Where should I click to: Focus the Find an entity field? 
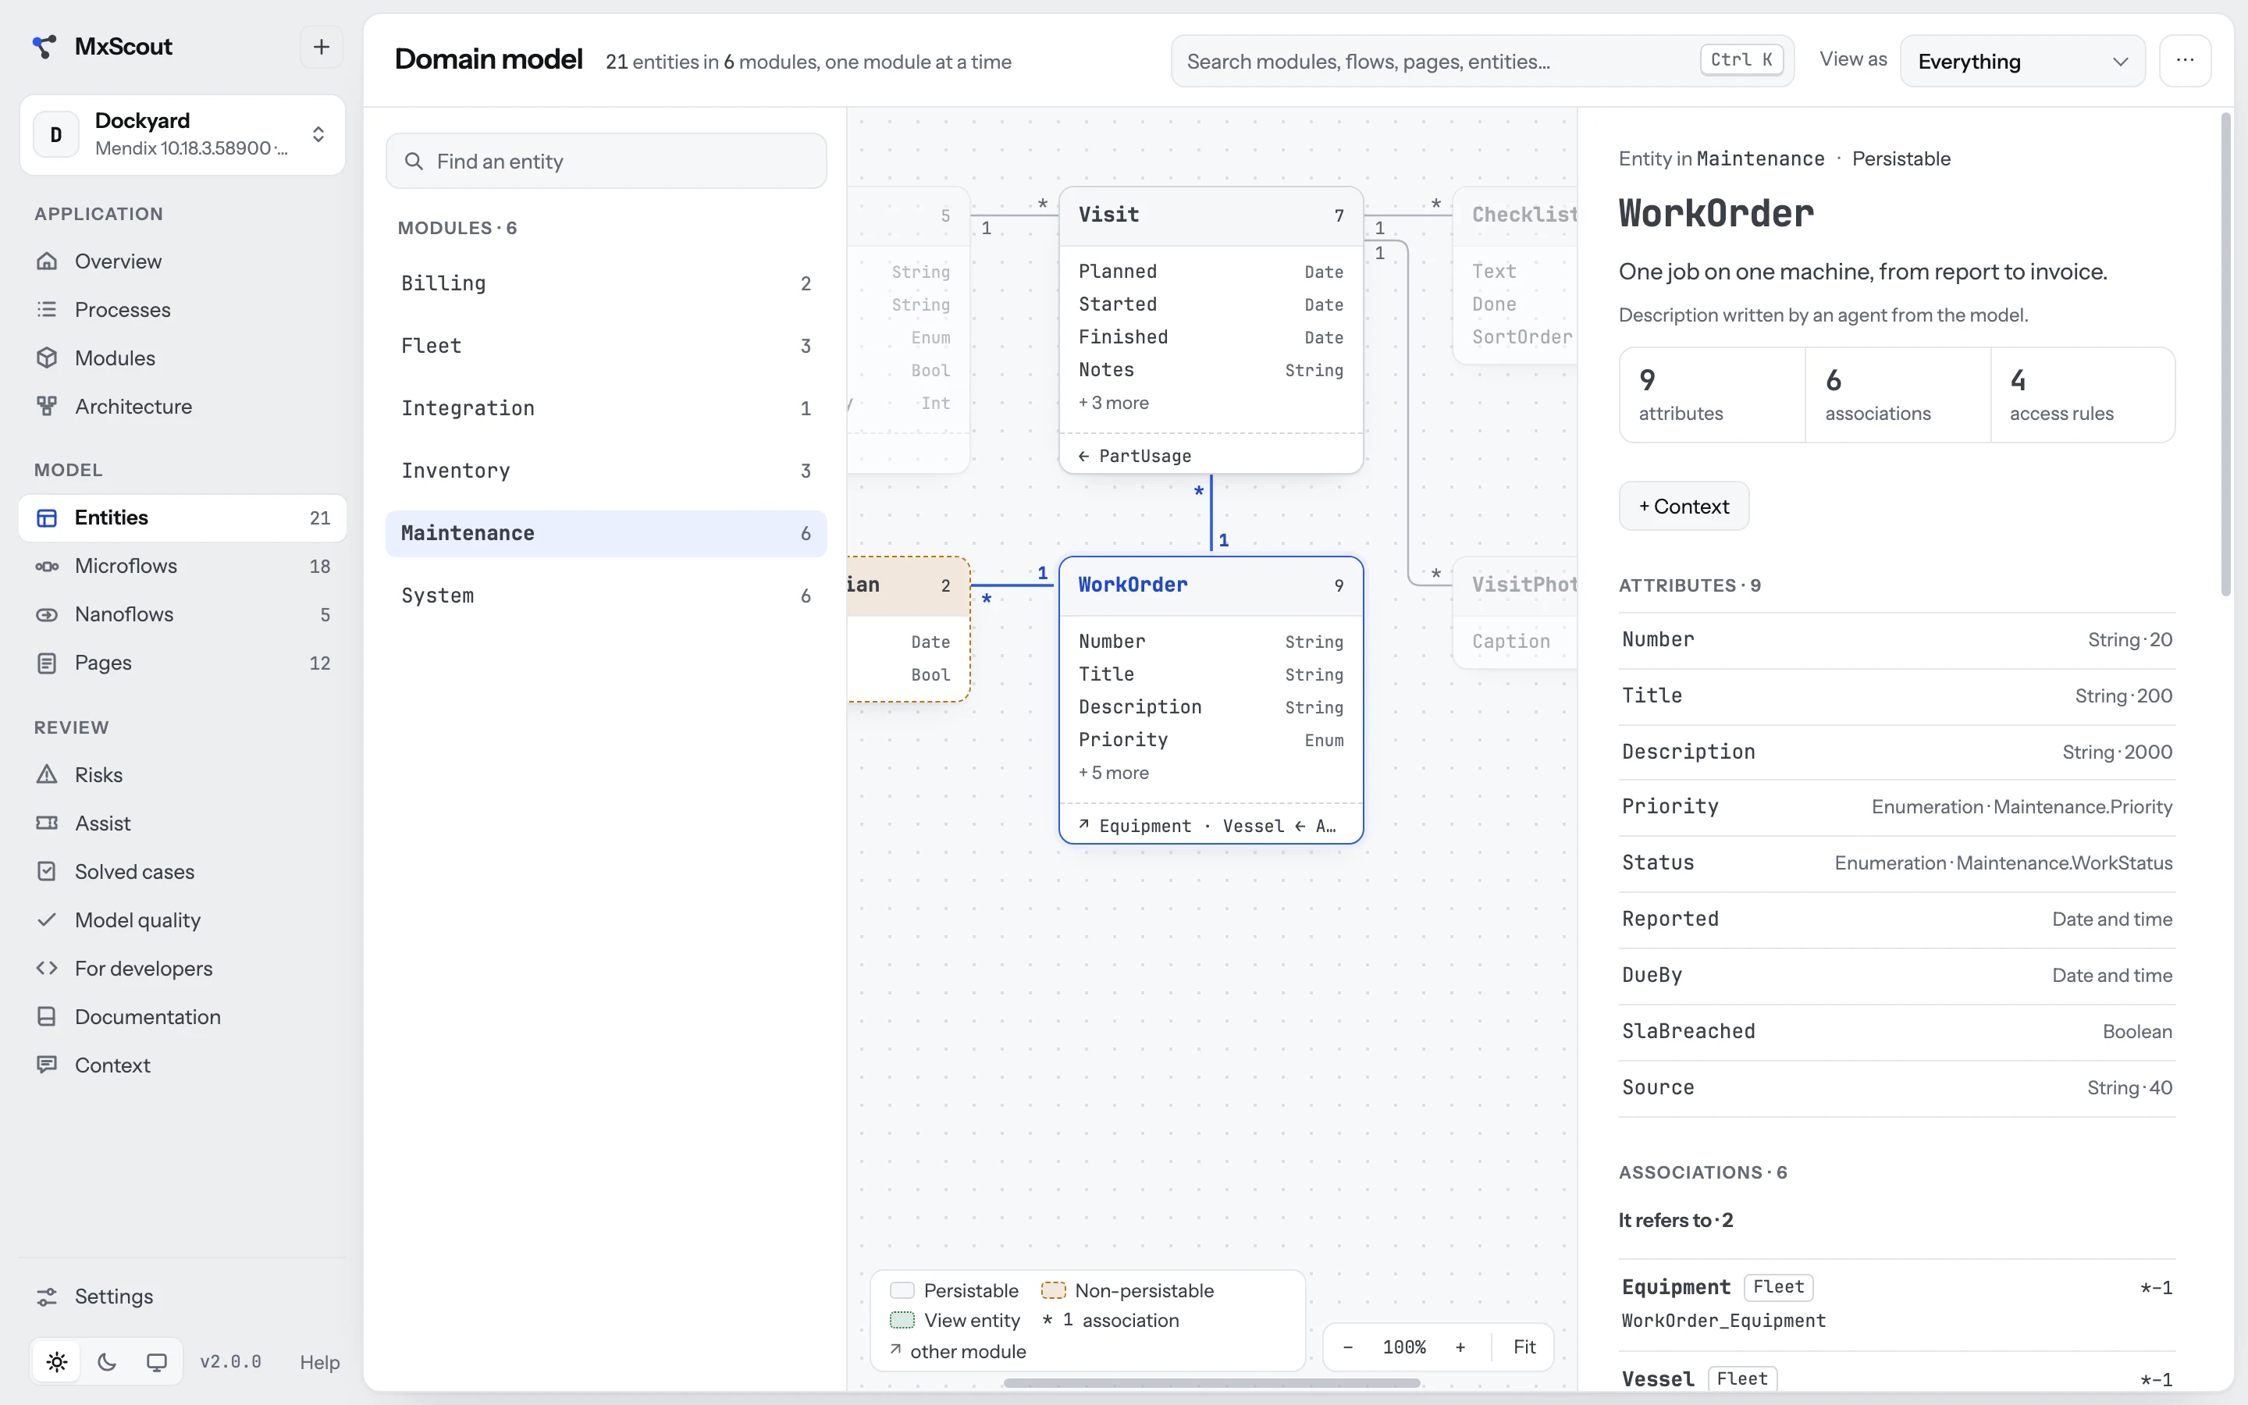(x=606, y=161)
